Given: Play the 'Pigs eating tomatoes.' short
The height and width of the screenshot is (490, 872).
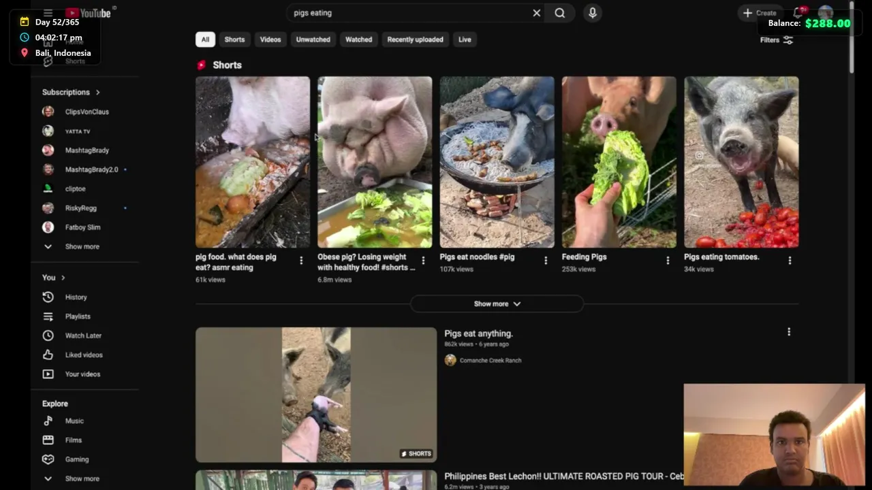Looking at the screenshot, I should pyautogui.click(x=741, y=162).
